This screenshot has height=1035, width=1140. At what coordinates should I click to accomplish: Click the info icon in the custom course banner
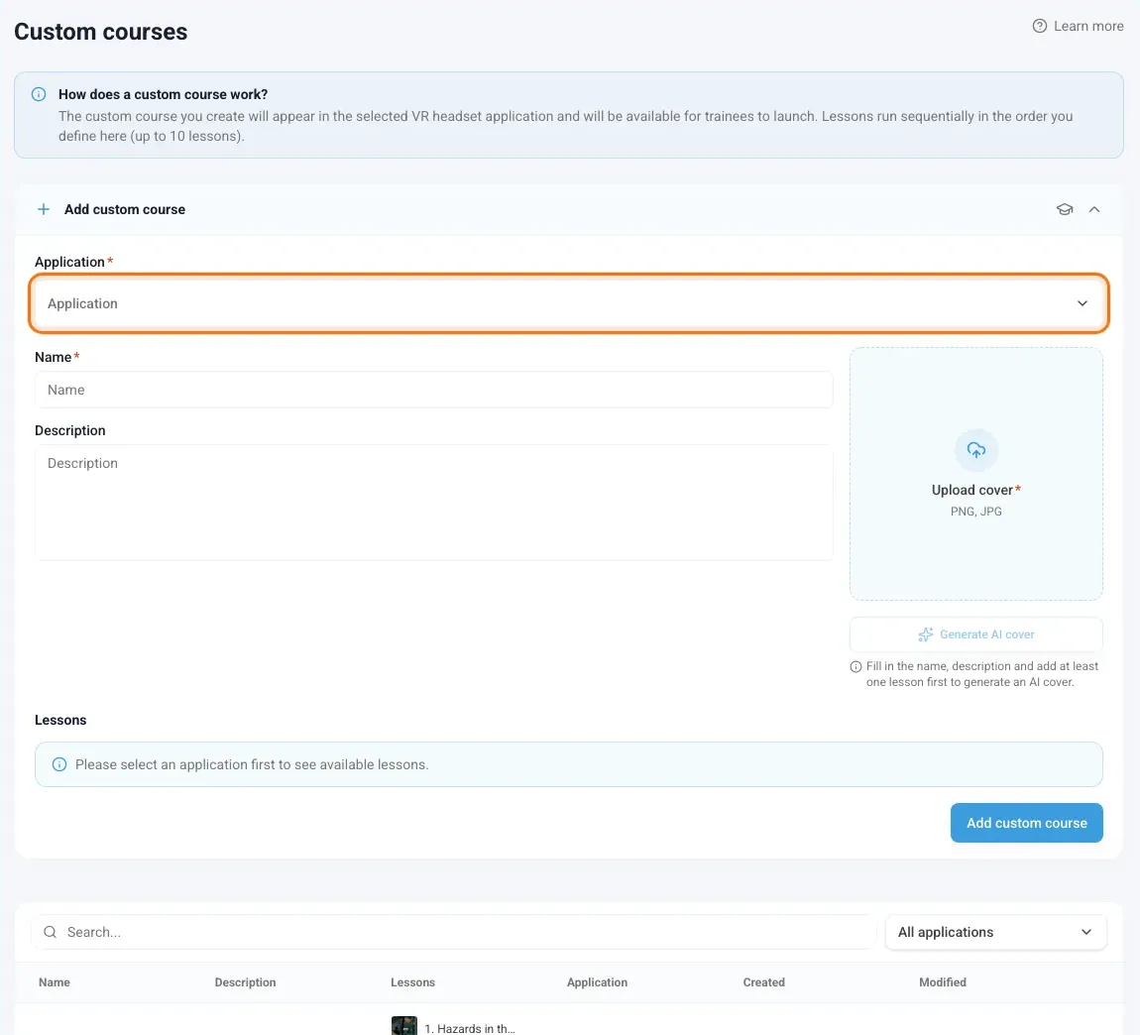tap(39, 94)
